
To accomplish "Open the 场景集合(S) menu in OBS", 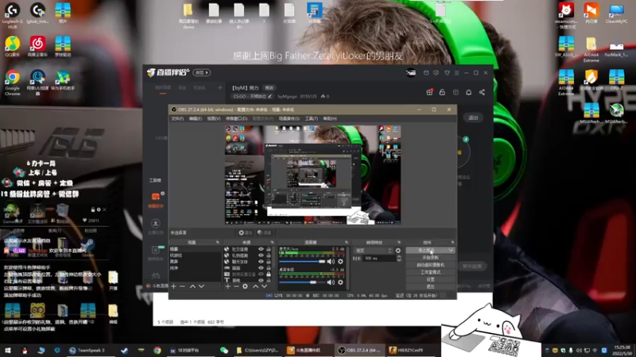I will (x=289, y=118).
